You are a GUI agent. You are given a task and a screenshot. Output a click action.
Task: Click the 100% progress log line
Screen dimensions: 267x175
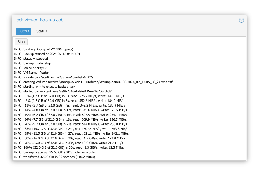(x=69, y=148)
